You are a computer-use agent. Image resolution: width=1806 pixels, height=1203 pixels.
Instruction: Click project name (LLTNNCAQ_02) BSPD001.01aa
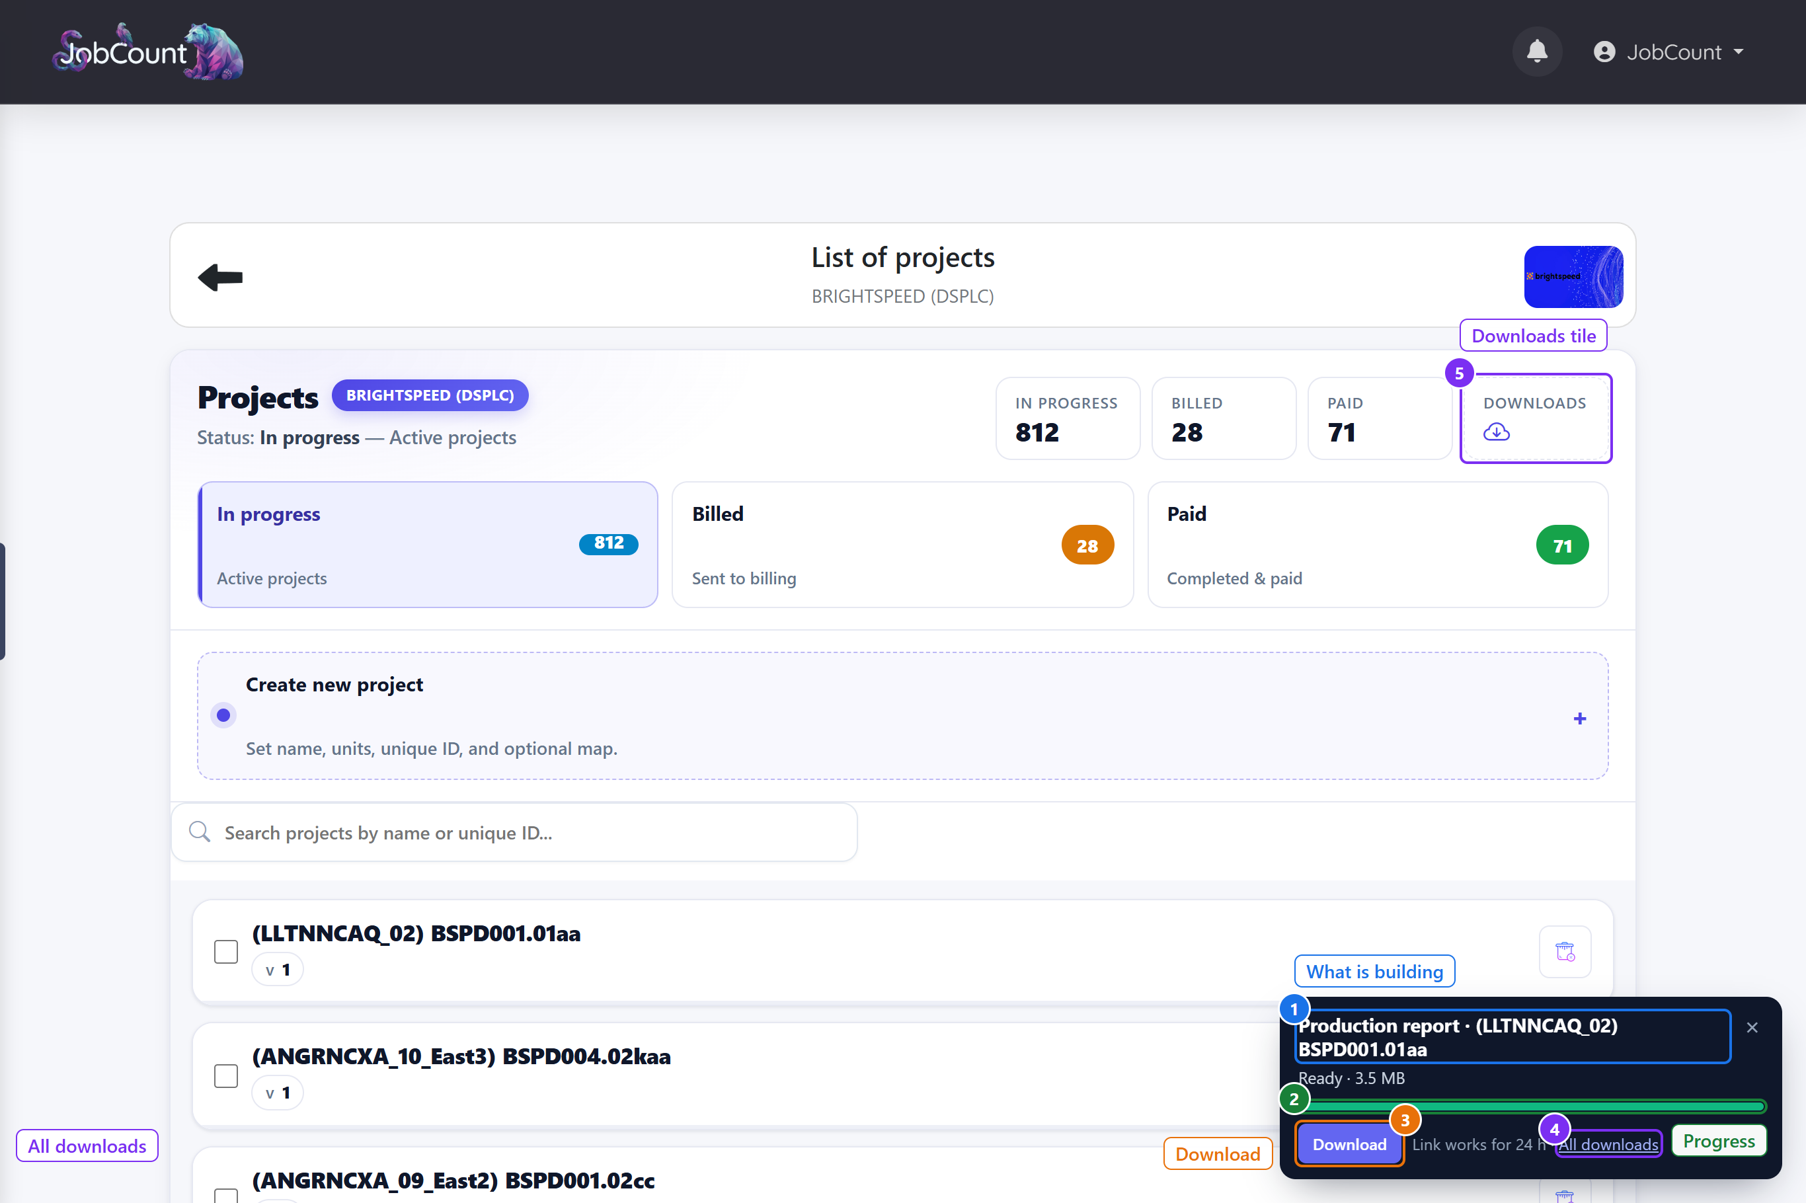coord(416,933)
